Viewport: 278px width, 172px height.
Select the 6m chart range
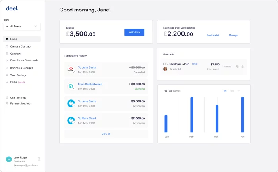coord(232,91)
